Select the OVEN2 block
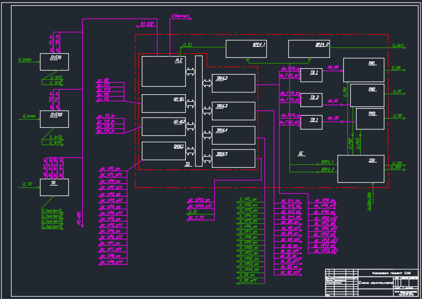The image size is (422, 299). coord(54,119)
